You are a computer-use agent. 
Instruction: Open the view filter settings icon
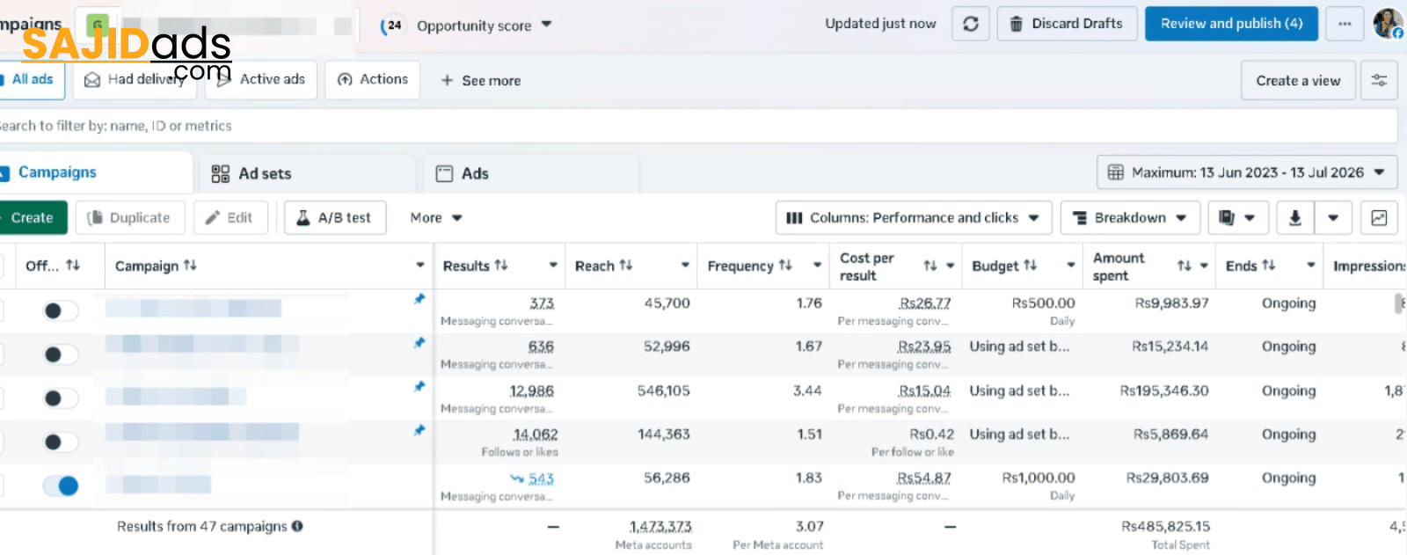[x=1379, y=80]
